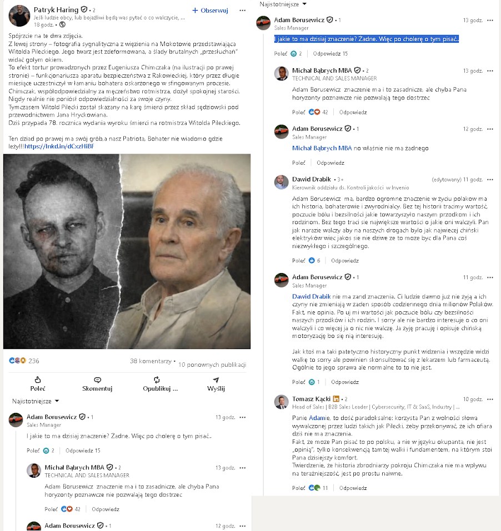
Task: Click the Opublikuj repost arrows icon
Action: pyautogui.click(x=157, y=380)
